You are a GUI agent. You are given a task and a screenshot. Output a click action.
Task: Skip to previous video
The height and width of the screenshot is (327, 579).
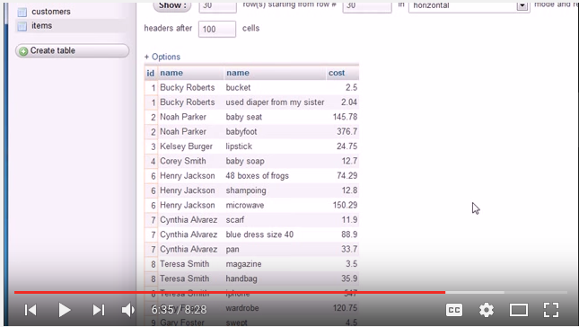[x=31, y=310]
